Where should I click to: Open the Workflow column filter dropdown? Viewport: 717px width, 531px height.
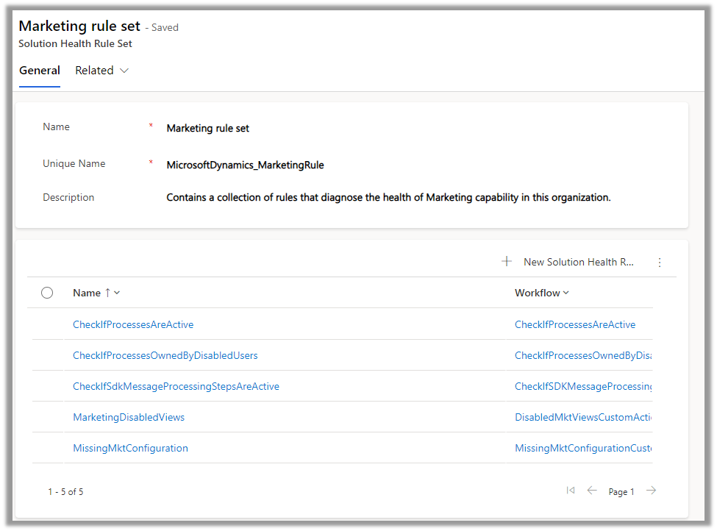[566, 293]
